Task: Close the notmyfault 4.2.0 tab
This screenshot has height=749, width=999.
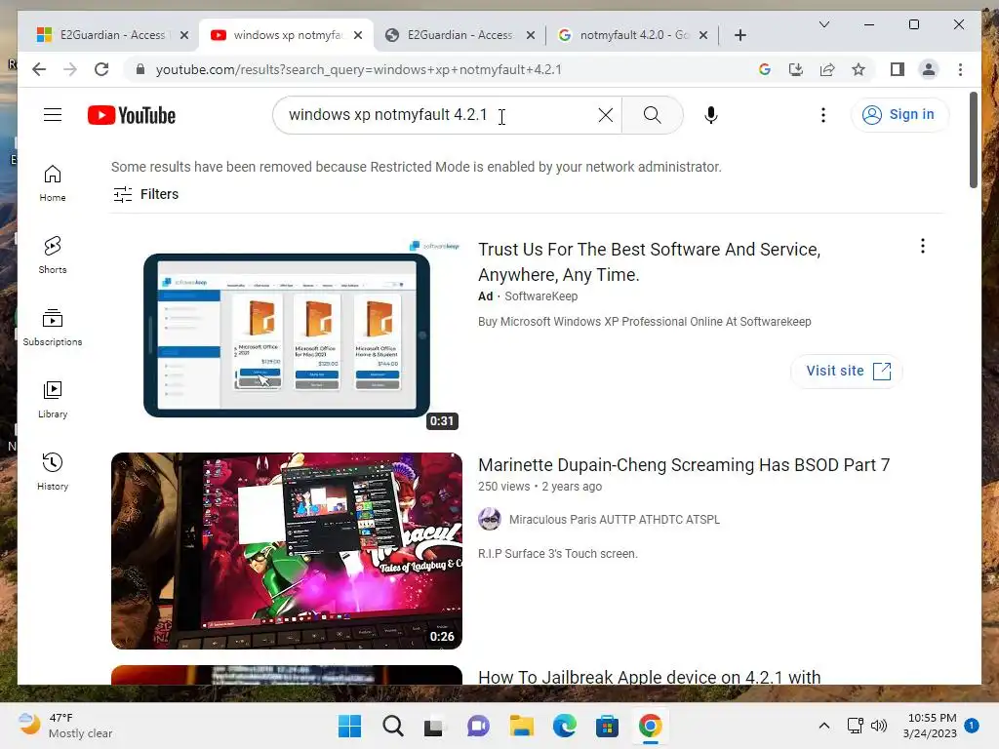Action: (702, 35)
